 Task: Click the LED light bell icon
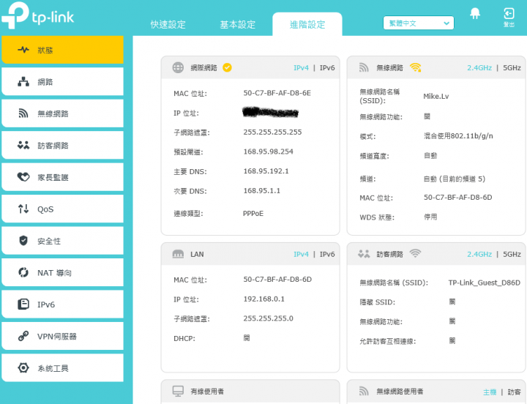475,14
